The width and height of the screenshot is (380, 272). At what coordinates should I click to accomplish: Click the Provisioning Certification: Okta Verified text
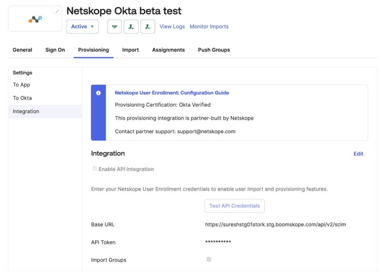[x=163, y=105]
